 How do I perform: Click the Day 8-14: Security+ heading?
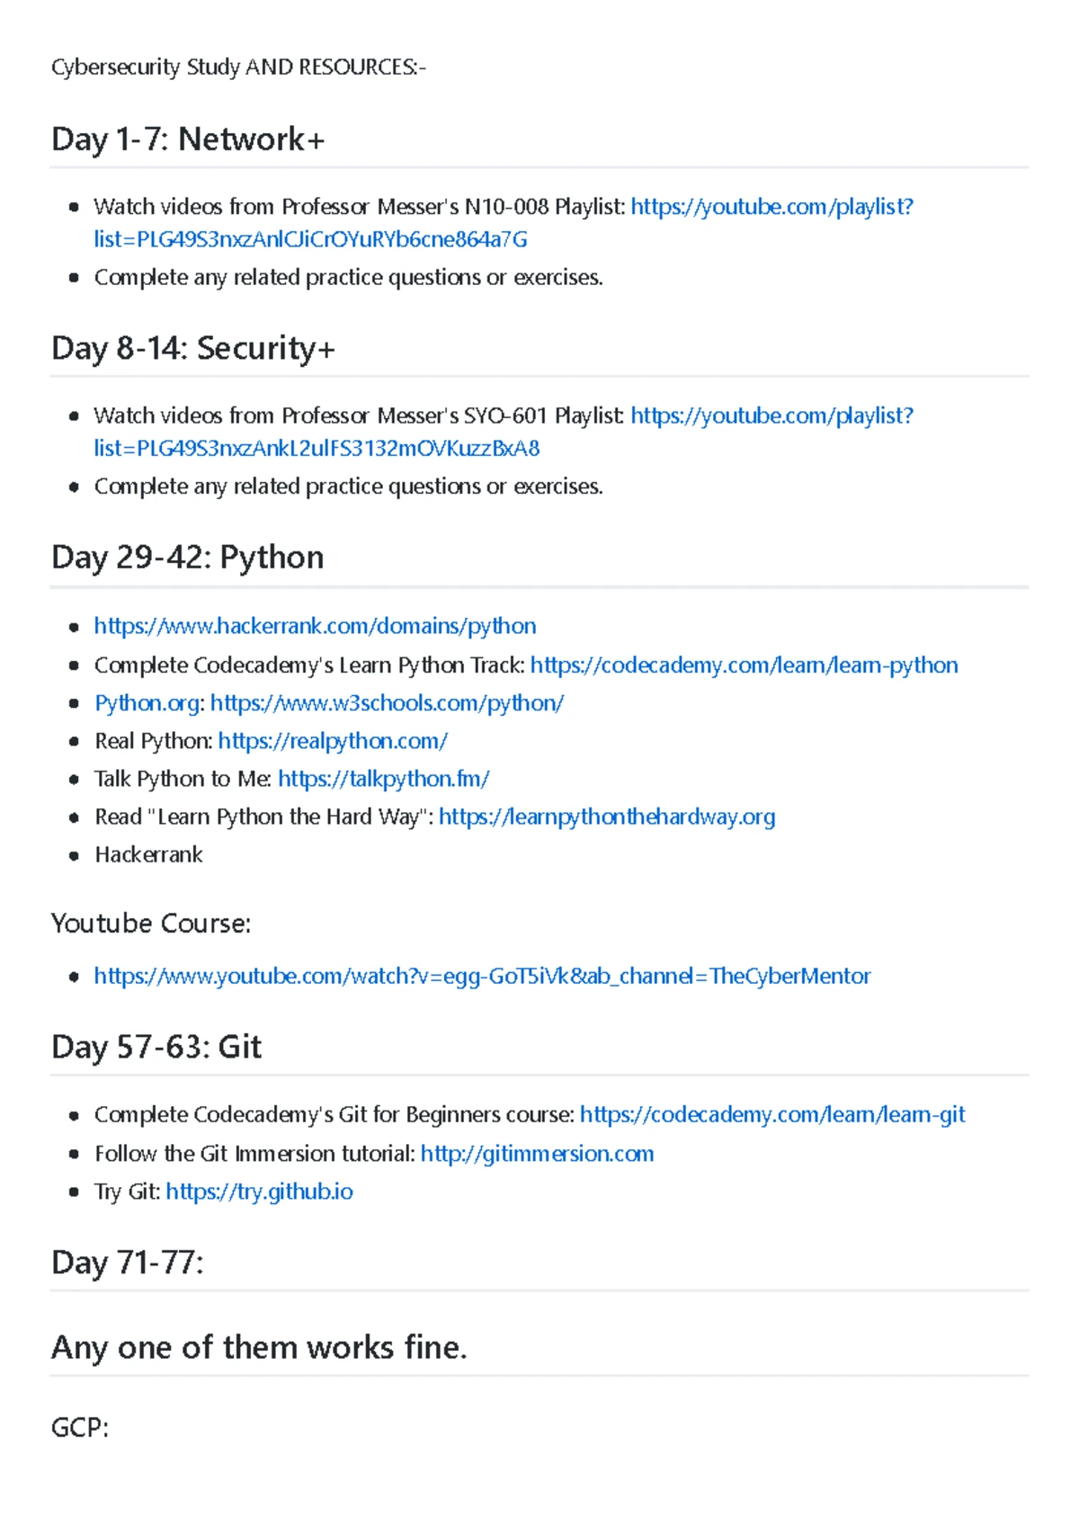[x=193, y=348]
